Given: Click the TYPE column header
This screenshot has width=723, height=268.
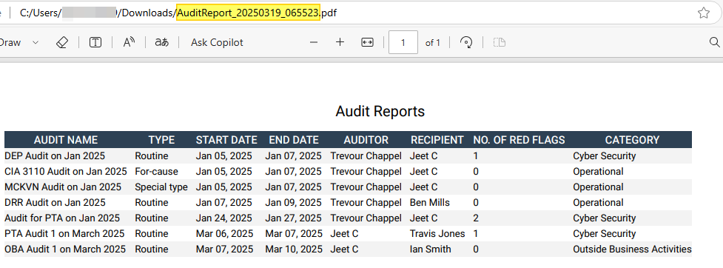Looking at the screenshot, I should [x=161, y=140].
